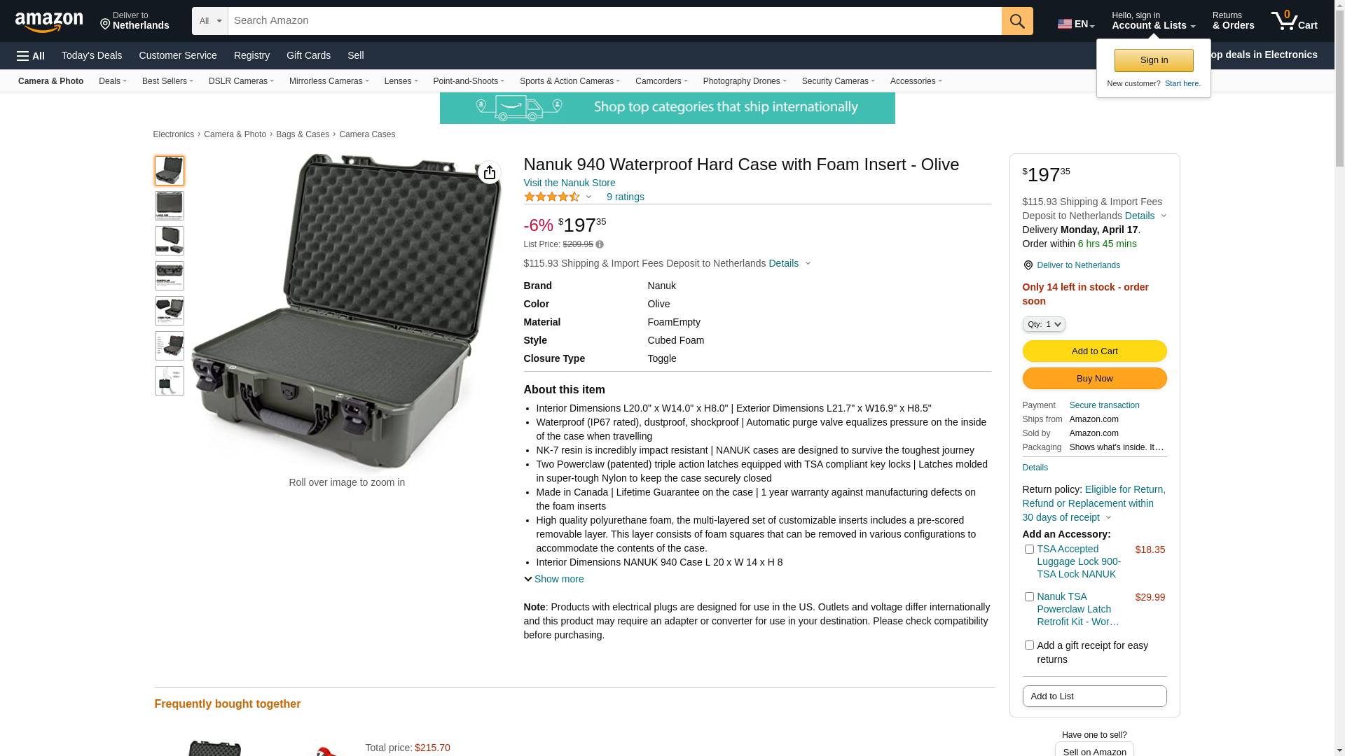Select the second product thumbnail image

170,206
